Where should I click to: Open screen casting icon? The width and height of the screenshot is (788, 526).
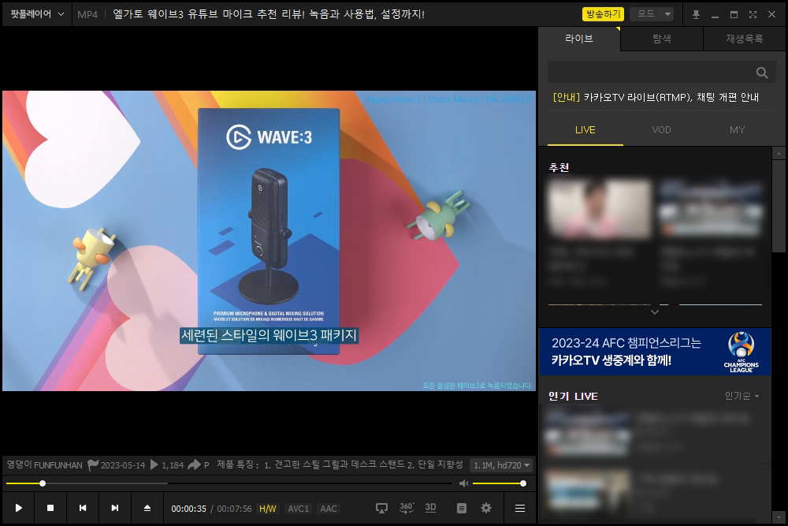381,509
